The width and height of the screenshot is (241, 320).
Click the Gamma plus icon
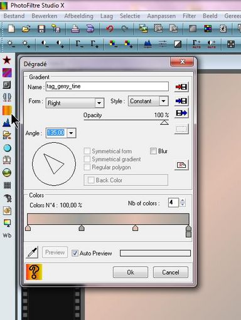click(95, 44)
